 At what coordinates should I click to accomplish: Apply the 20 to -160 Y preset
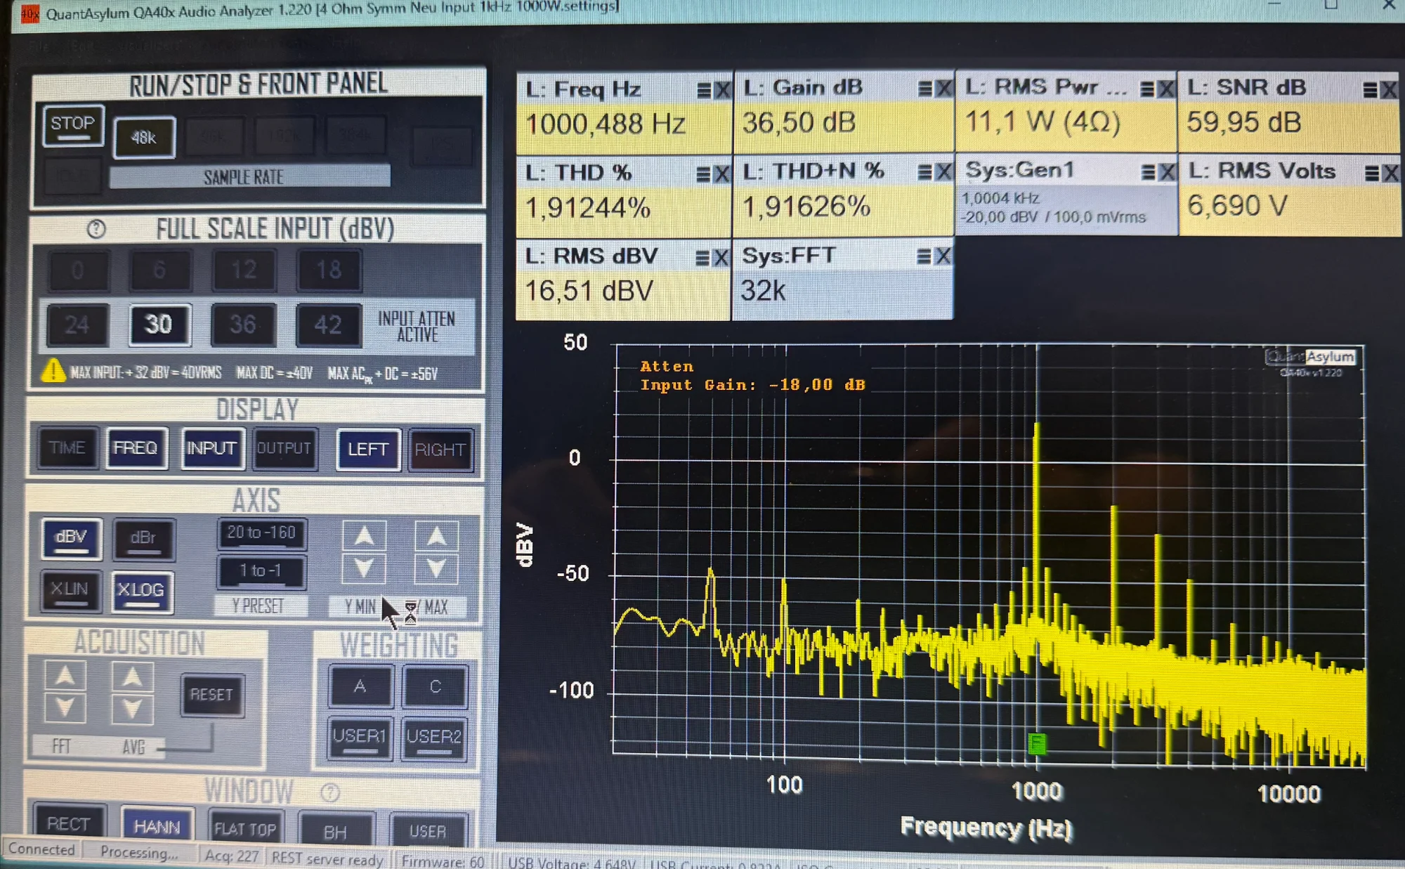[261, 533]
